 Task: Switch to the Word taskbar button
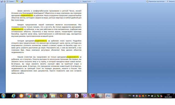pyautogui.click(x=108, y=96)
